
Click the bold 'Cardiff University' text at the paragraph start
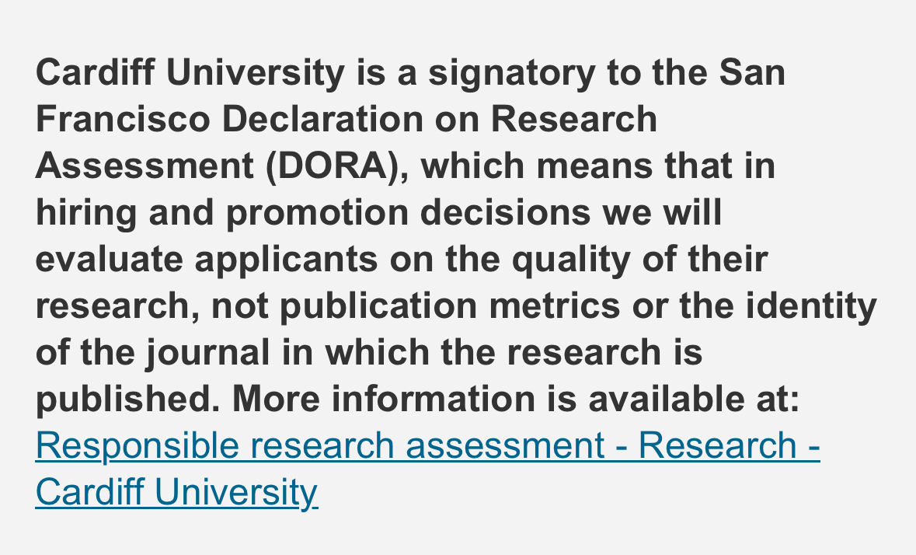tap(190, 74)
